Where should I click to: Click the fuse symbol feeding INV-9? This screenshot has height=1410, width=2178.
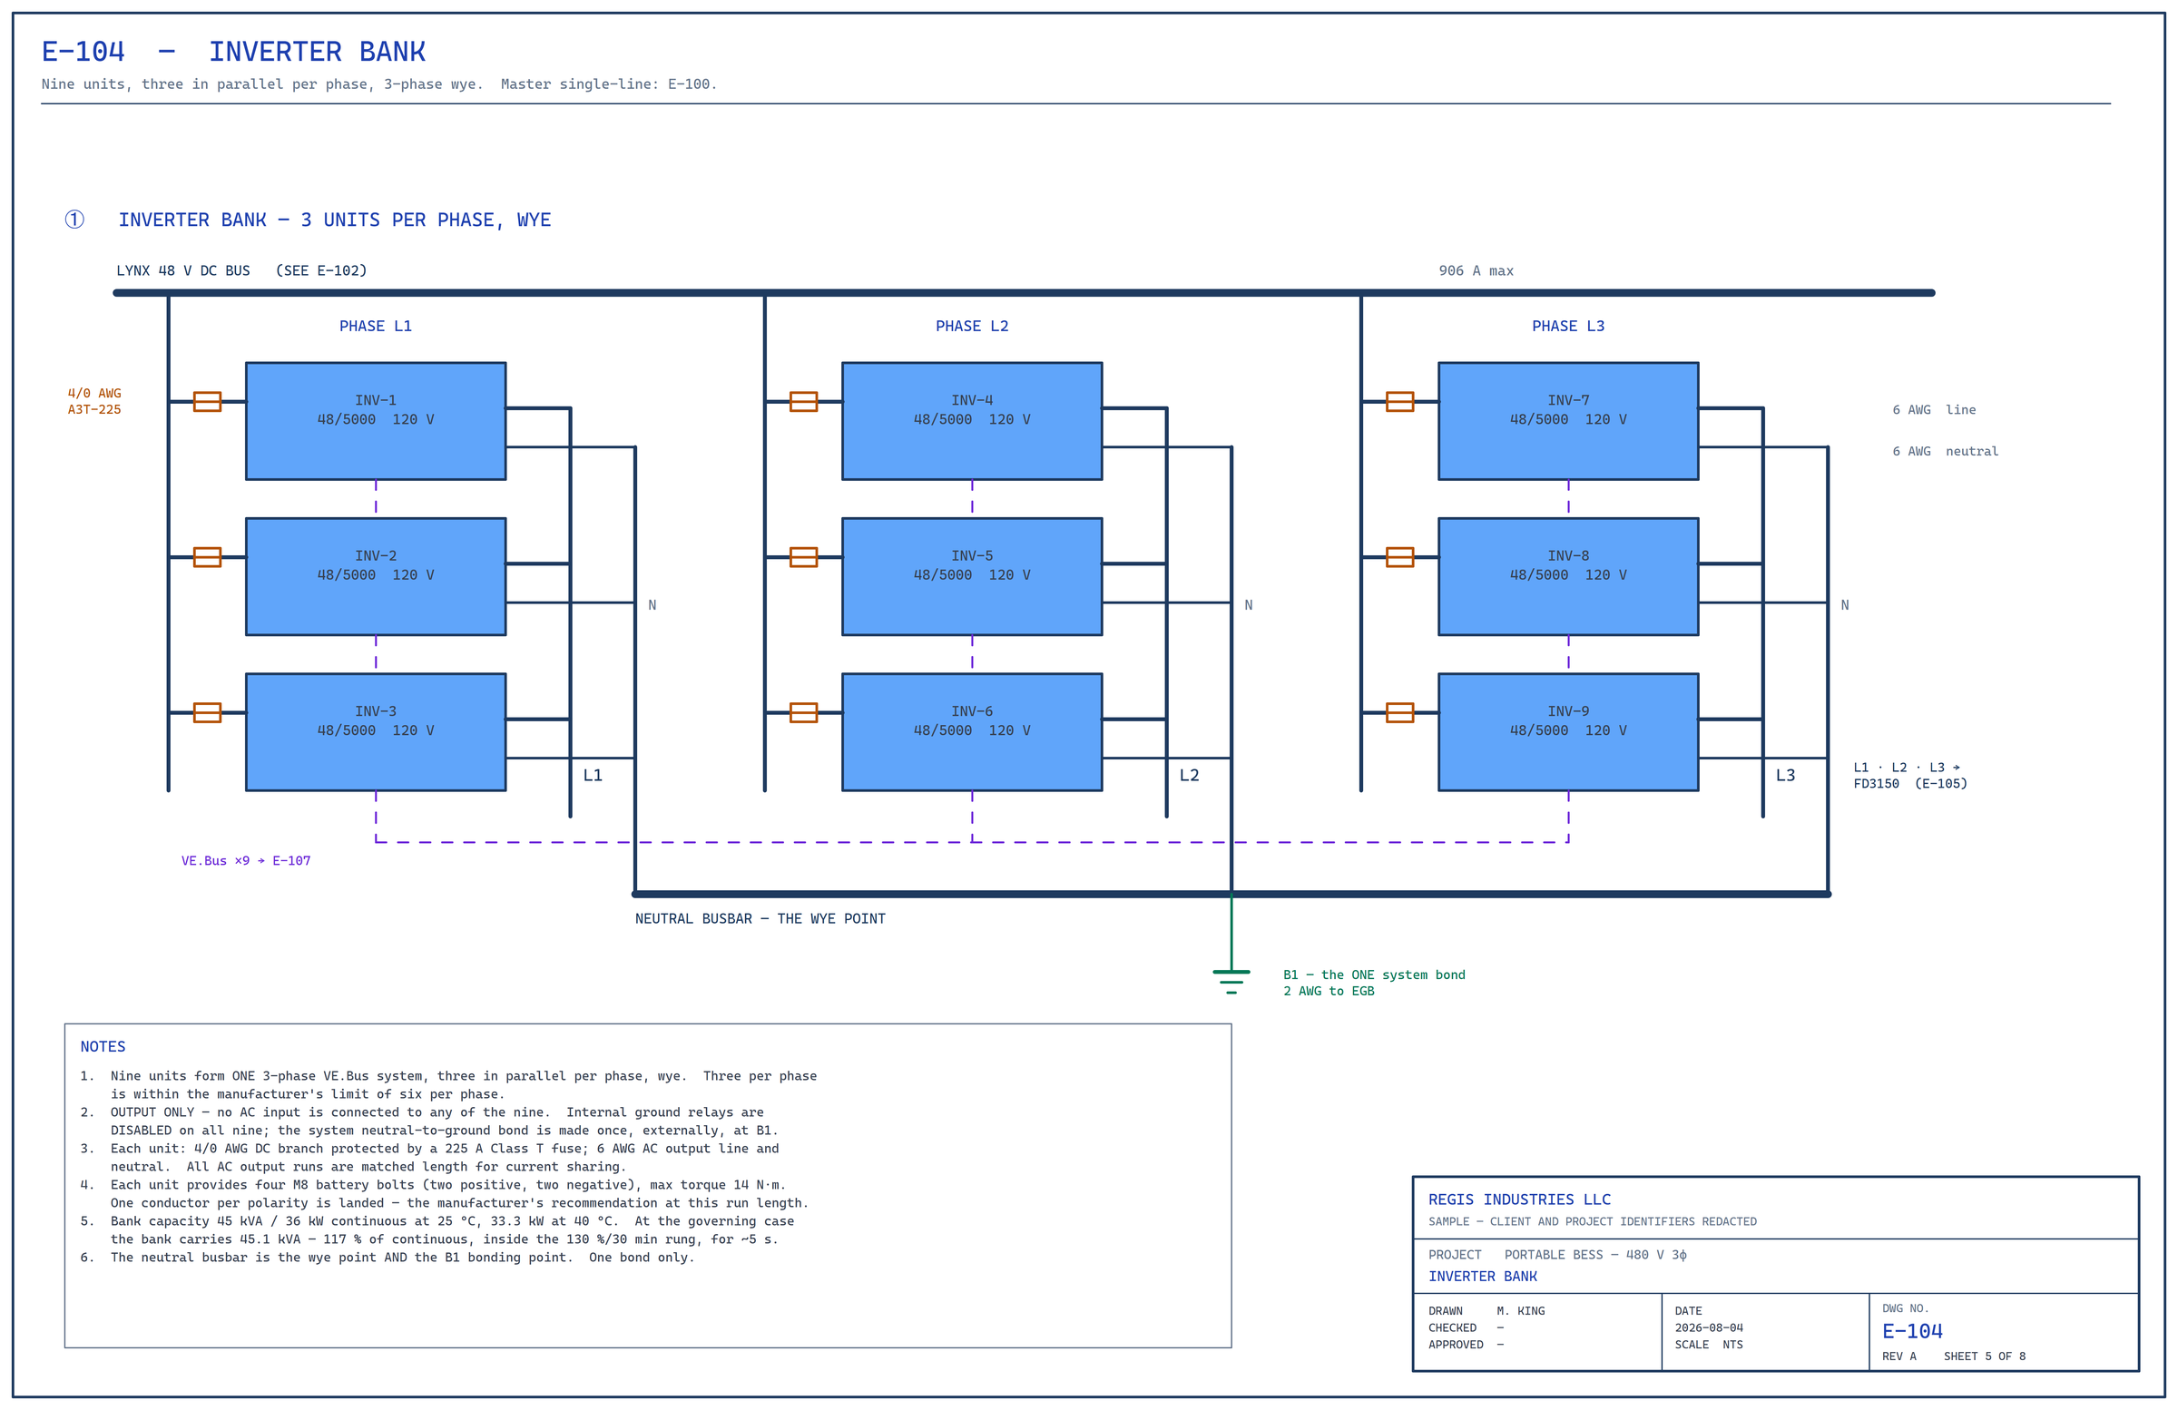tap(1400, 713)
